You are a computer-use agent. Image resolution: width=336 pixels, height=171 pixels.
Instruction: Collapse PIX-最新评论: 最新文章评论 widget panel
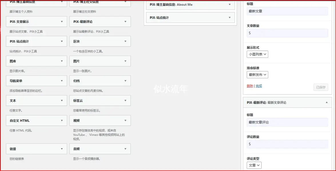pos(287,103)
